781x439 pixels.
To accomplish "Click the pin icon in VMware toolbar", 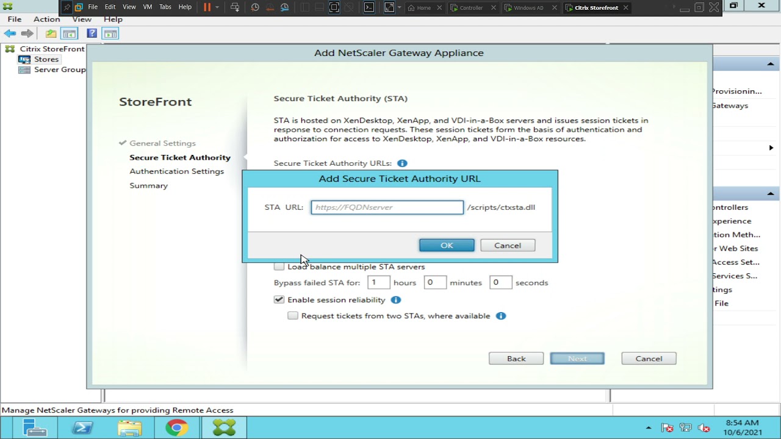I will (x=67, y=7).
